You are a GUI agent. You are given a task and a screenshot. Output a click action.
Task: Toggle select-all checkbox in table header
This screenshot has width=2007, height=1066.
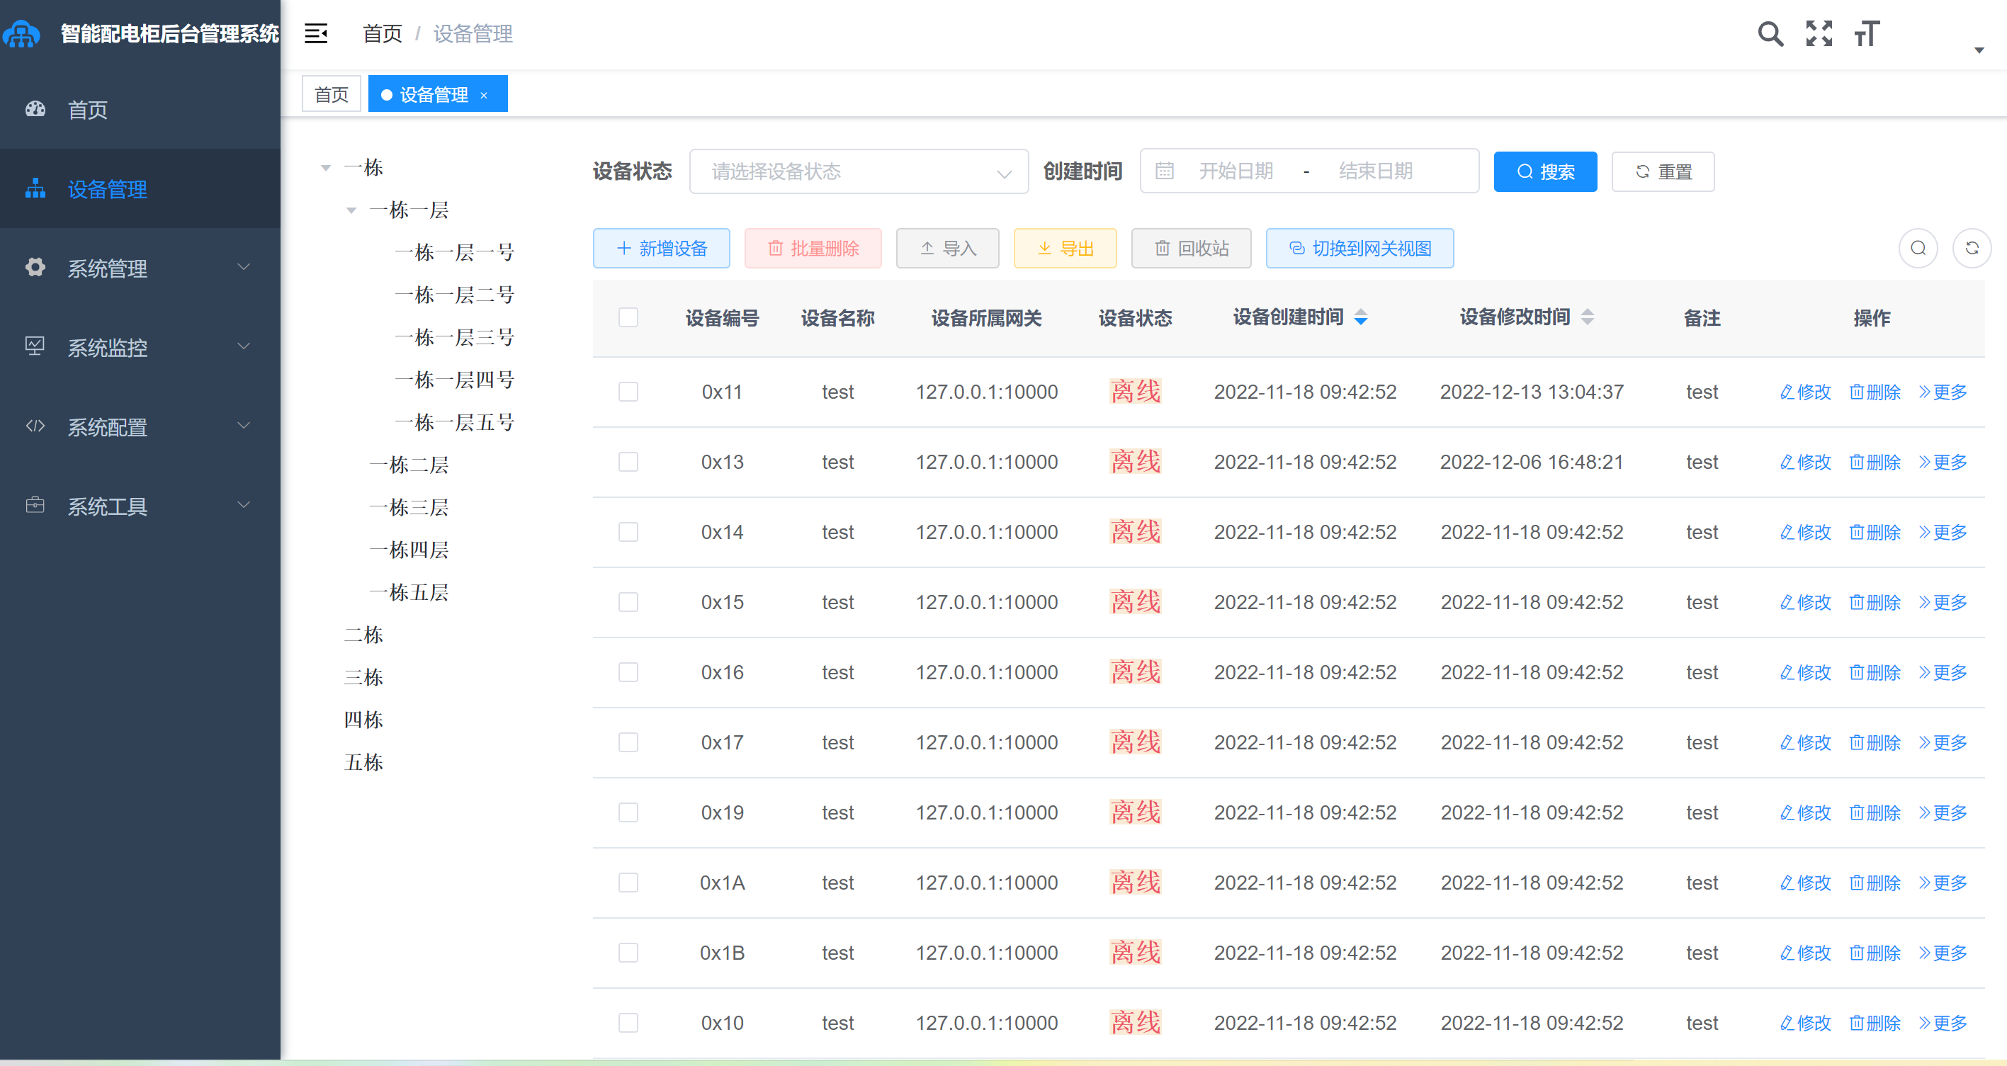[628, 317]
